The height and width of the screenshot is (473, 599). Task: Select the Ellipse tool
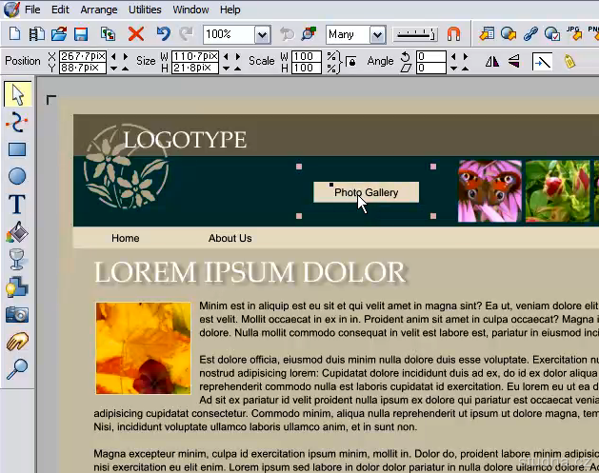17,177
